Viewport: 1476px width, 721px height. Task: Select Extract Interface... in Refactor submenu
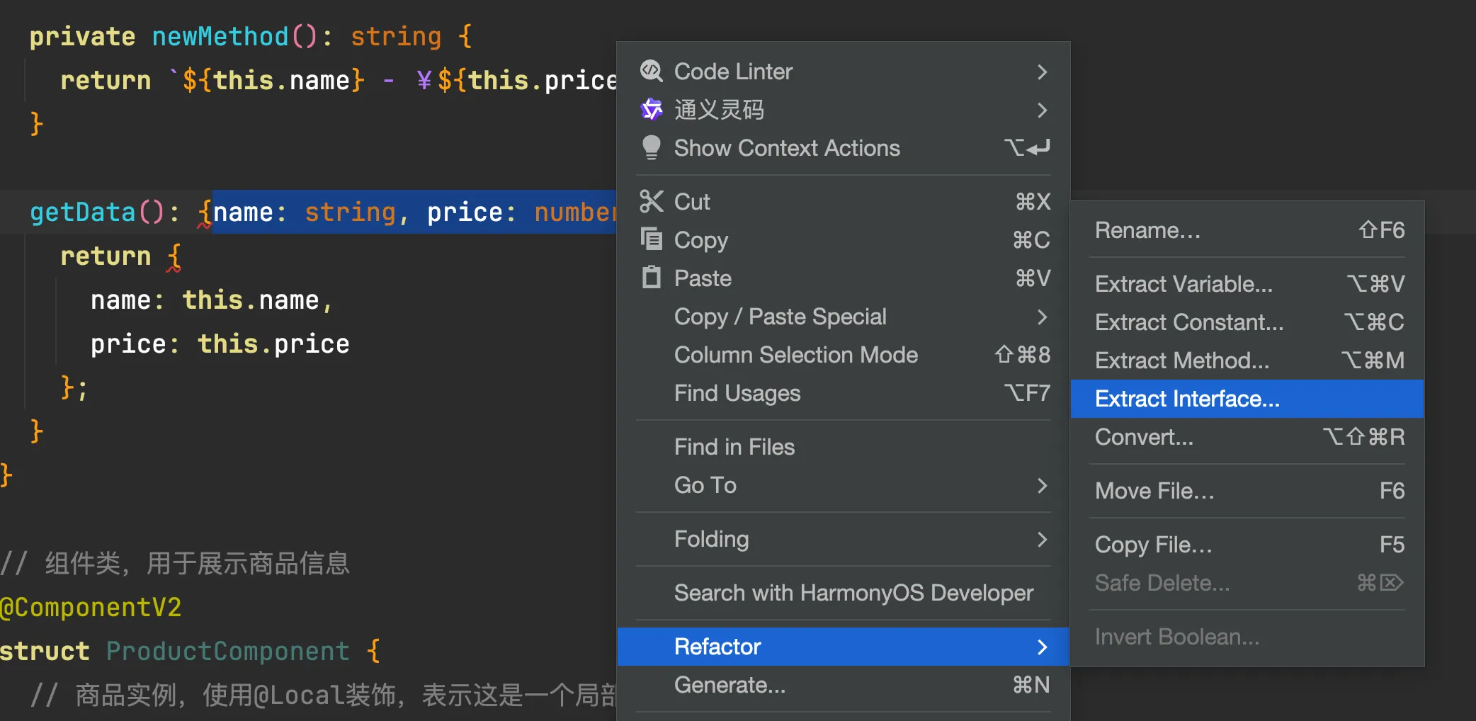(x=1187, y=399)
